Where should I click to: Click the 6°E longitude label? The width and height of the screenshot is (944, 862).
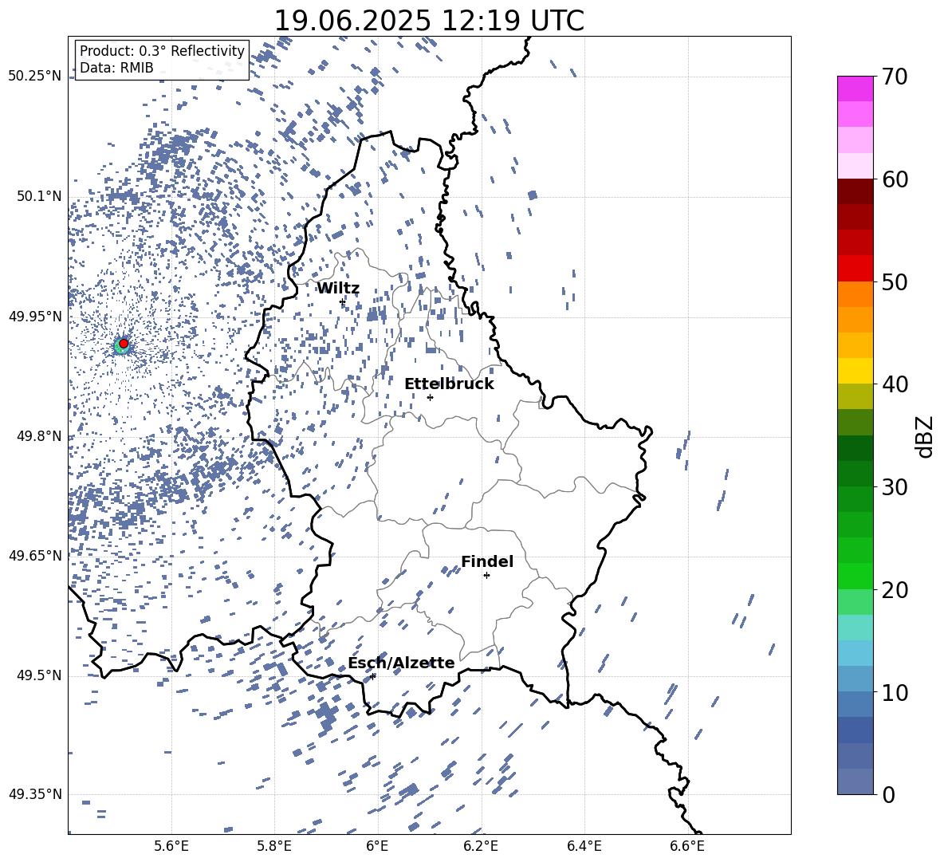tap(377, 846)
